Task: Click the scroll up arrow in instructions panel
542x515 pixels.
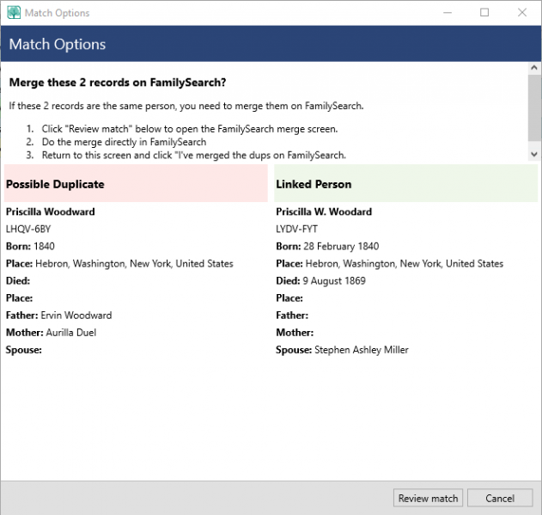Action: (534, 70)
